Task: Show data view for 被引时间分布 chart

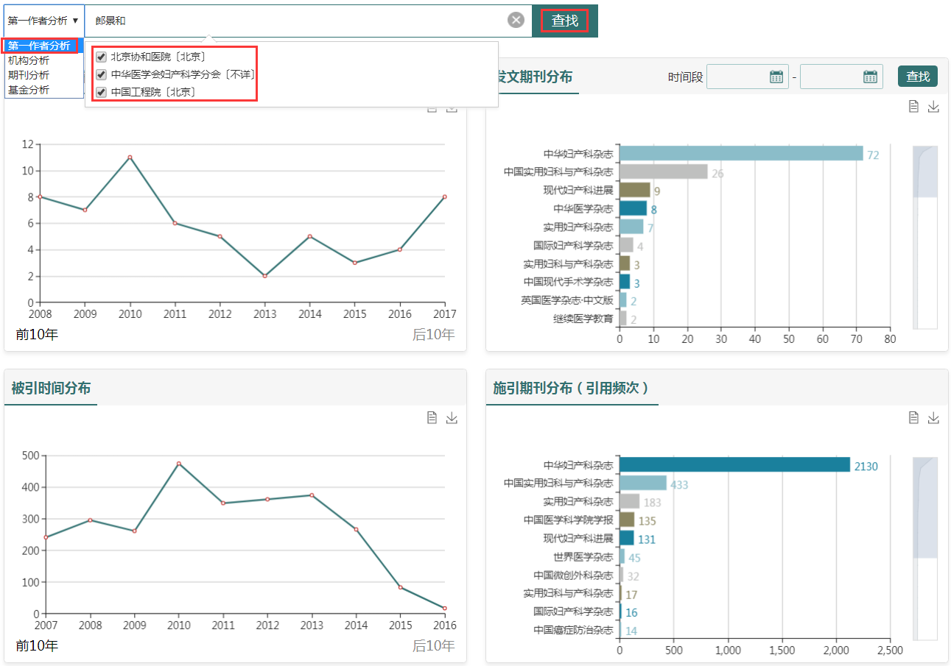Action: (x=432, y=418)
